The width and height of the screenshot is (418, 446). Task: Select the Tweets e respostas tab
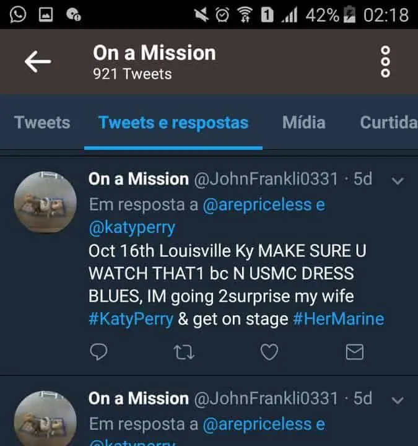(173, 122)
